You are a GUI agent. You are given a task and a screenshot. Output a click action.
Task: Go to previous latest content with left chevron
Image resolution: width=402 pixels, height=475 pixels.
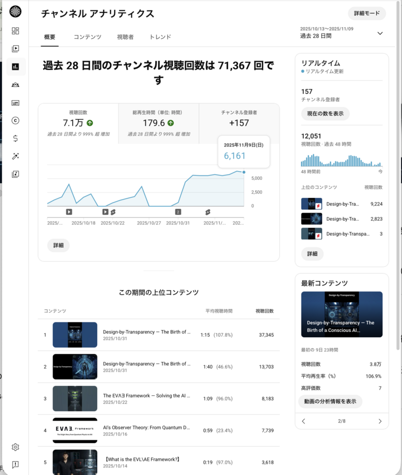304,421
